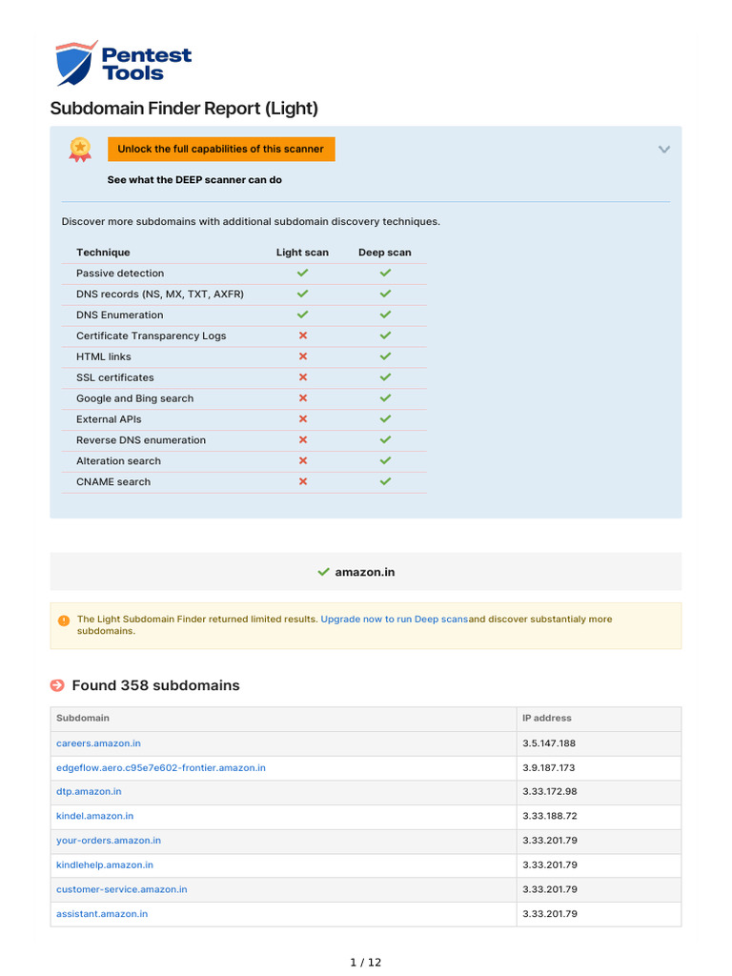Click the Subdomain column header

click(83, 718)
